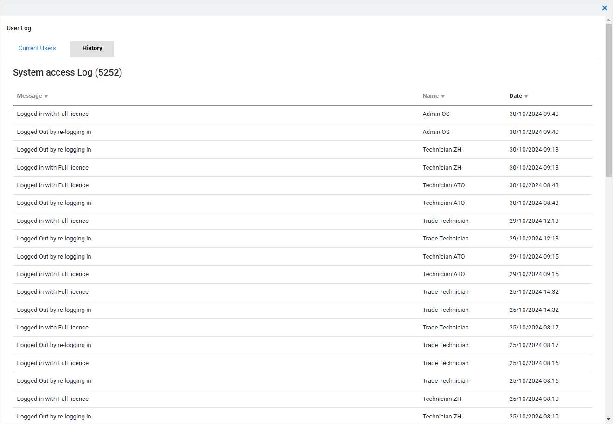Viewport: 613px width, 424px height.
Task: Click 25/10/2024 14:32 date in Trade Technician login row
Action: (x=534, y=292)
